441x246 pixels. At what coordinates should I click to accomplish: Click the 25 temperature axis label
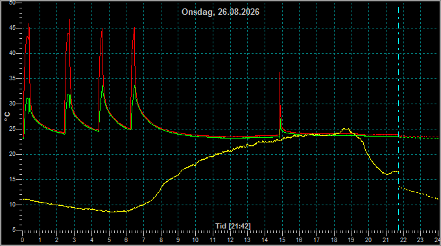pos(12,129)
